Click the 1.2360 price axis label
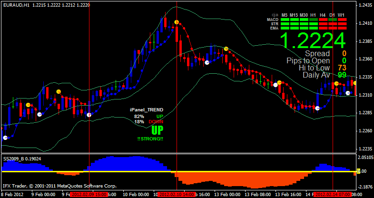 point(364,59)
